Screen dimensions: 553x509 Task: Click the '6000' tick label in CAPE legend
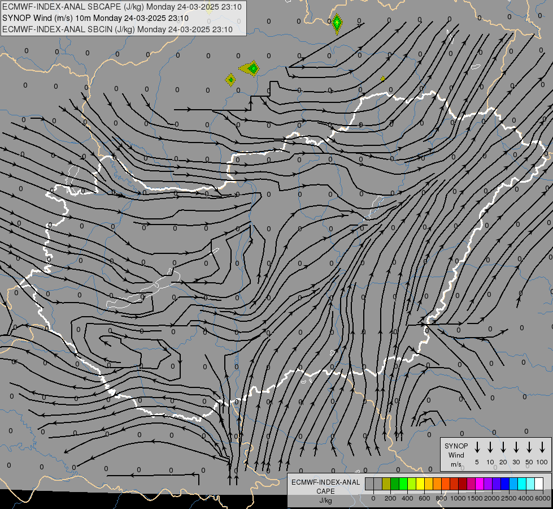click(x=543, y=498)
